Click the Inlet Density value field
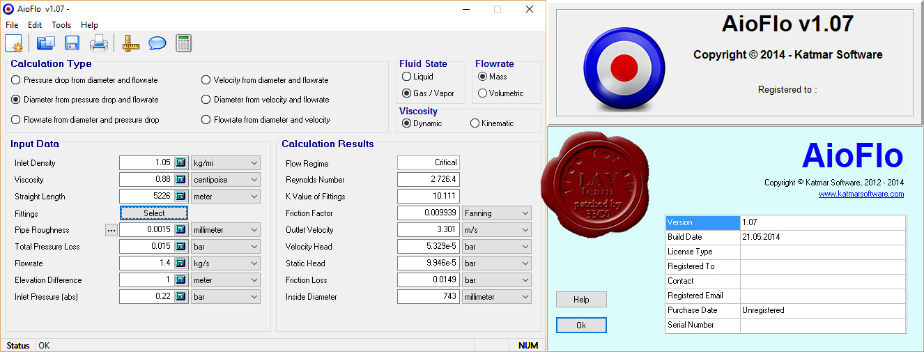The width and height of the screenshot is (924, 352). 146,162
